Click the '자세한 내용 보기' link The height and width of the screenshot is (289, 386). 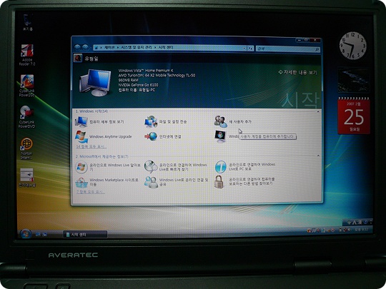[x=297, y=72]
